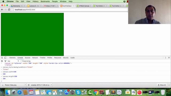
Task: Open the Audits tab
Action: tap(72, 58)
